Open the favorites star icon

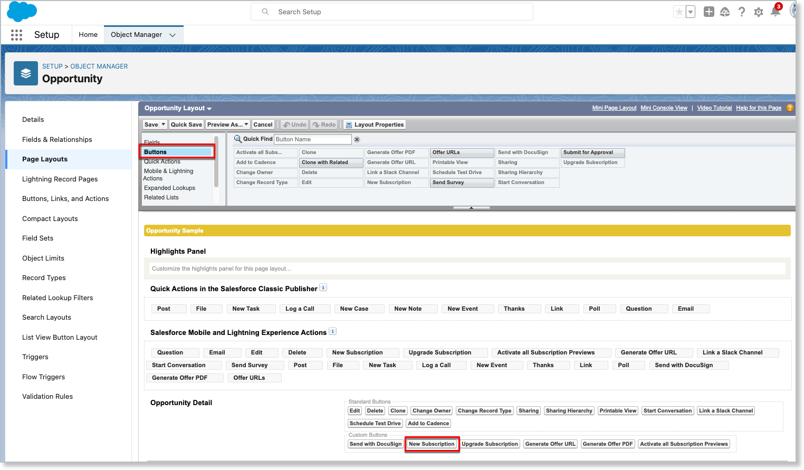[x=679, y=12]
